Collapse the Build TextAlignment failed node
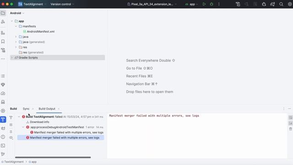Viewport: 293px width, 165px height. coord(19,117)
